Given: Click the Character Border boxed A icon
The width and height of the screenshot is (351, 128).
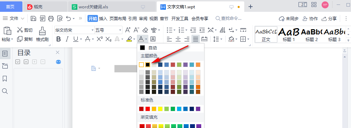Looking at the screenshot, I should (153, 39).
